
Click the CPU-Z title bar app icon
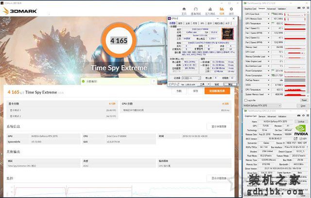pos(170,18)
